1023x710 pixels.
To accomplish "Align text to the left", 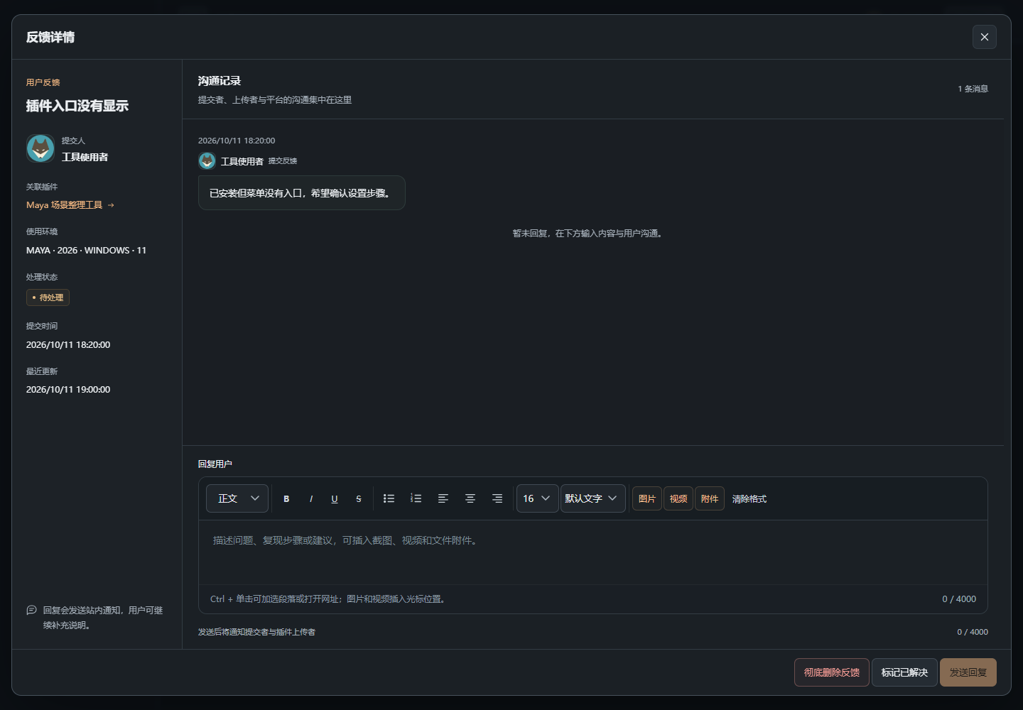I will [x=443, y=498].
